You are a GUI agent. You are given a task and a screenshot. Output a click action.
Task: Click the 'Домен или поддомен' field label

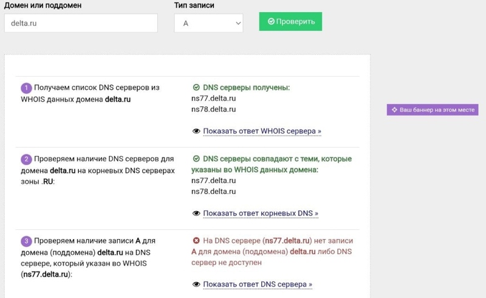click(43, 5)
